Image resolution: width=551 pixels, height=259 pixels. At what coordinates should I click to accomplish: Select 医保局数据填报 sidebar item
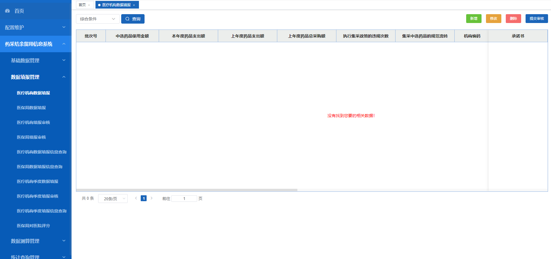[31, 108]
